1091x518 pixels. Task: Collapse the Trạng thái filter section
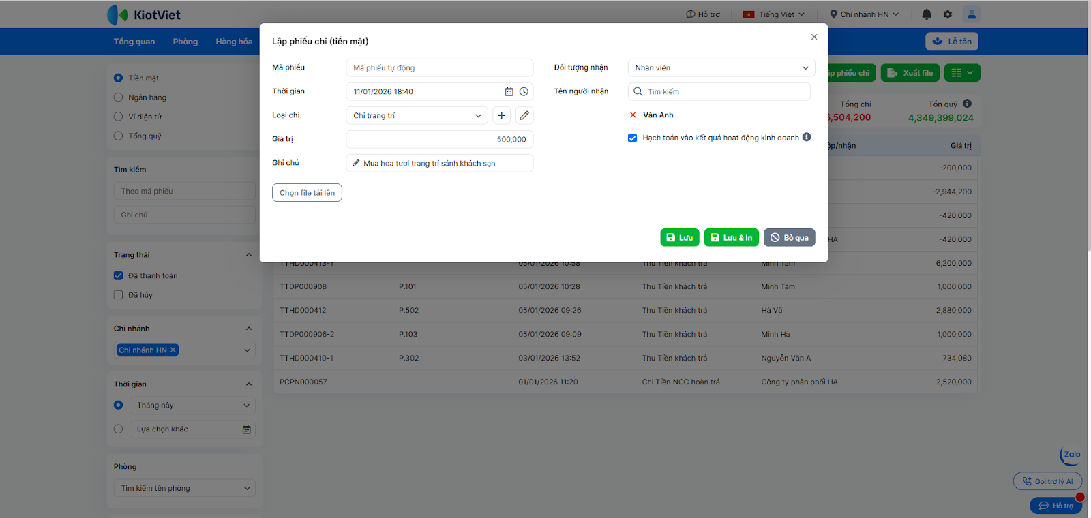[x=249, y=255]
